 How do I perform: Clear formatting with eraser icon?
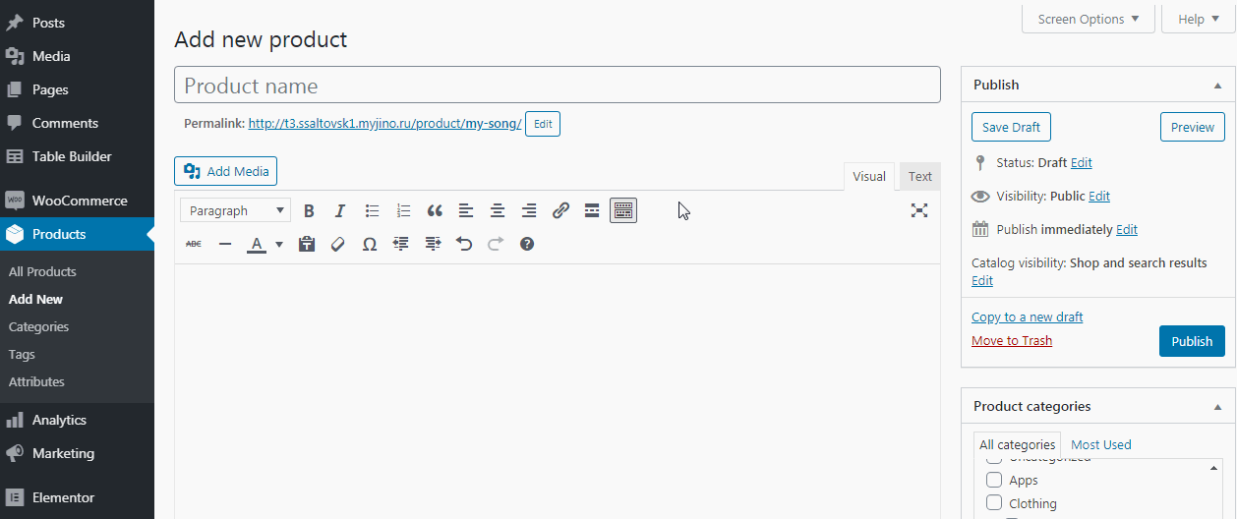(x=338, y=244)
